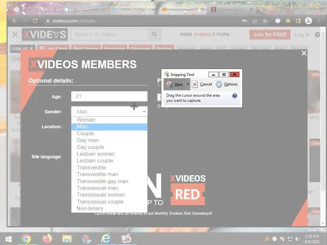Choose Non-binary from the gender list
This screenshot has width=327, height=245.
tap(109, 208)
